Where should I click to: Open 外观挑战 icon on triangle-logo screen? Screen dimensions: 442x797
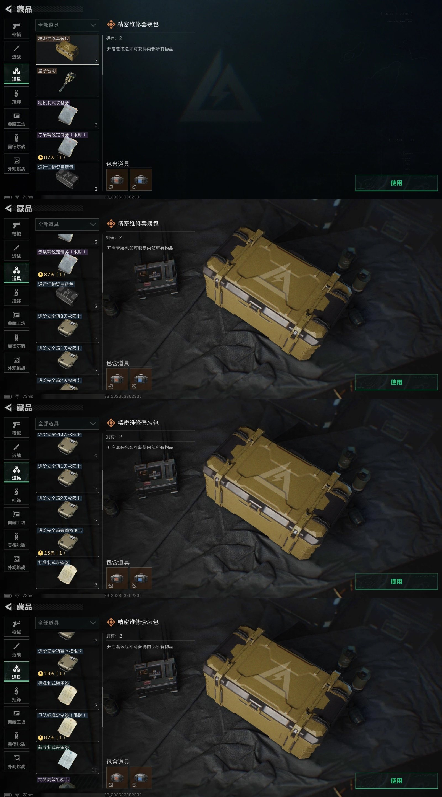coord(17,164)
